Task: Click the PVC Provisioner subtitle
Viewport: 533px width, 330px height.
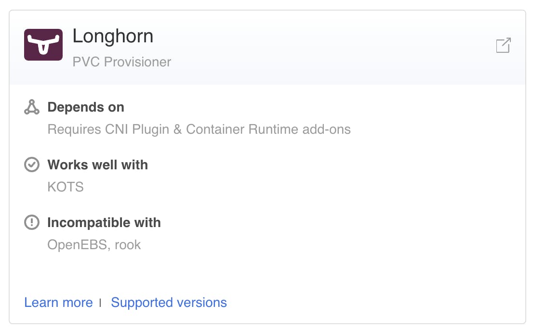Action: [122, 62]
